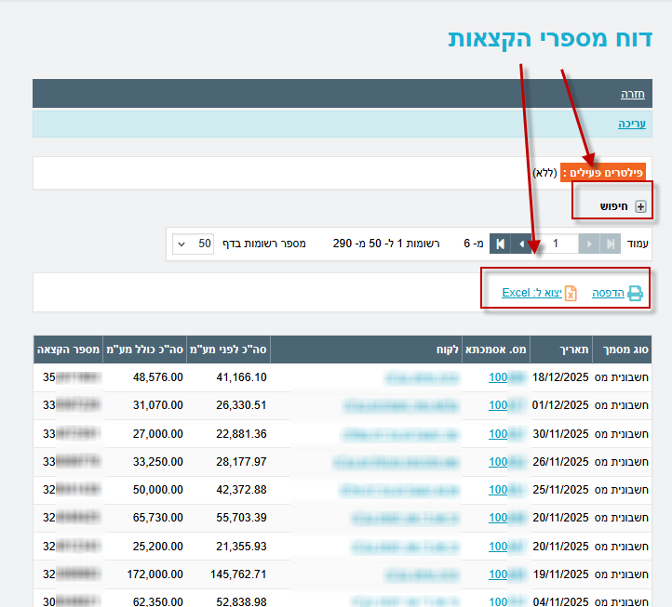Viewport: 672px width, 607px height.
Task: Click the יצוא ל: Excel link
Action: click(531, 293)
